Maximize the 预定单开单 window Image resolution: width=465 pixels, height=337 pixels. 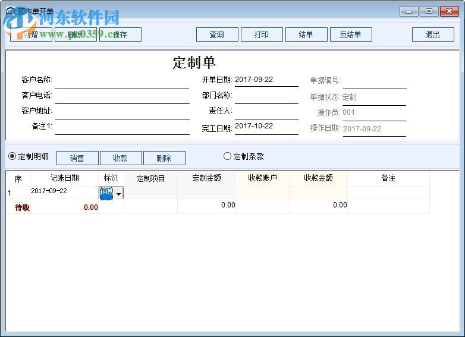(x=429, y=11)
